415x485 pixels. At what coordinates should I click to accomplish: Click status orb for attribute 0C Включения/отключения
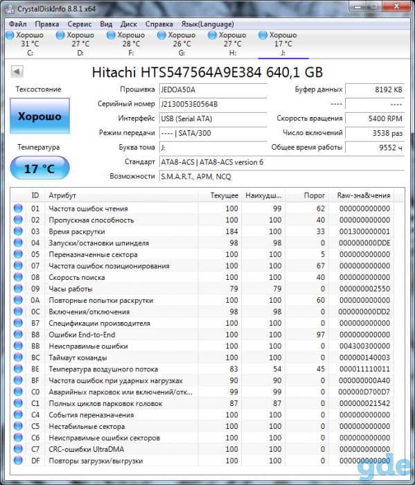point(18,312)
